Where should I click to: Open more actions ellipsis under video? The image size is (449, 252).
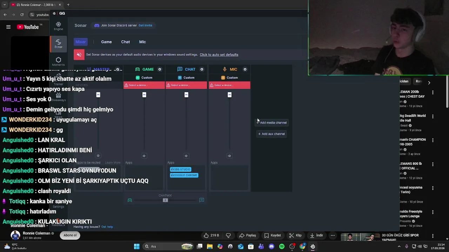pyautogui.click(x=333, y=236)
